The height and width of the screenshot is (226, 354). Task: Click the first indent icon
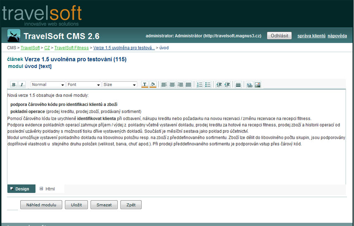tap(219, 84)
